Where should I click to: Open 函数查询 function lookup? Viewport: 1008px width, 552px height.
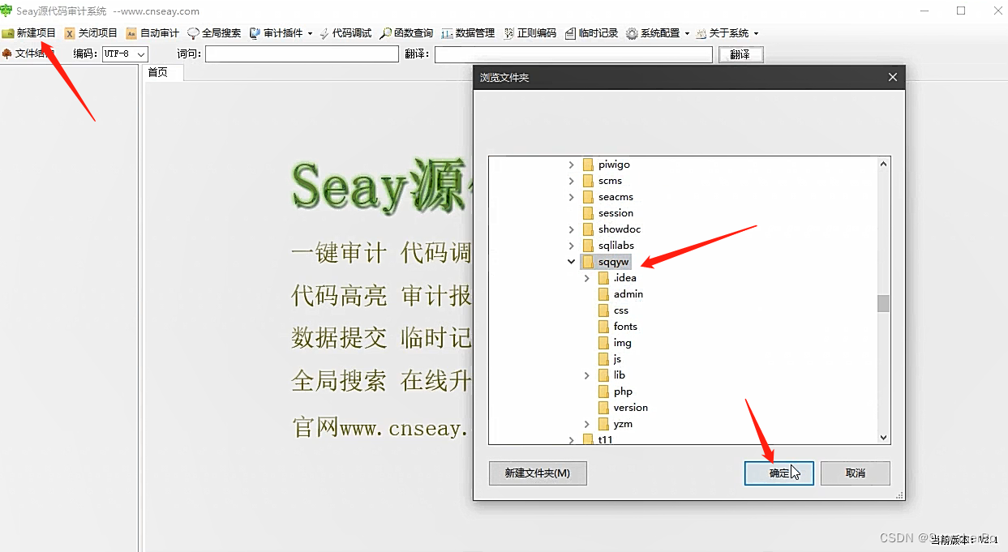[406, 33]
